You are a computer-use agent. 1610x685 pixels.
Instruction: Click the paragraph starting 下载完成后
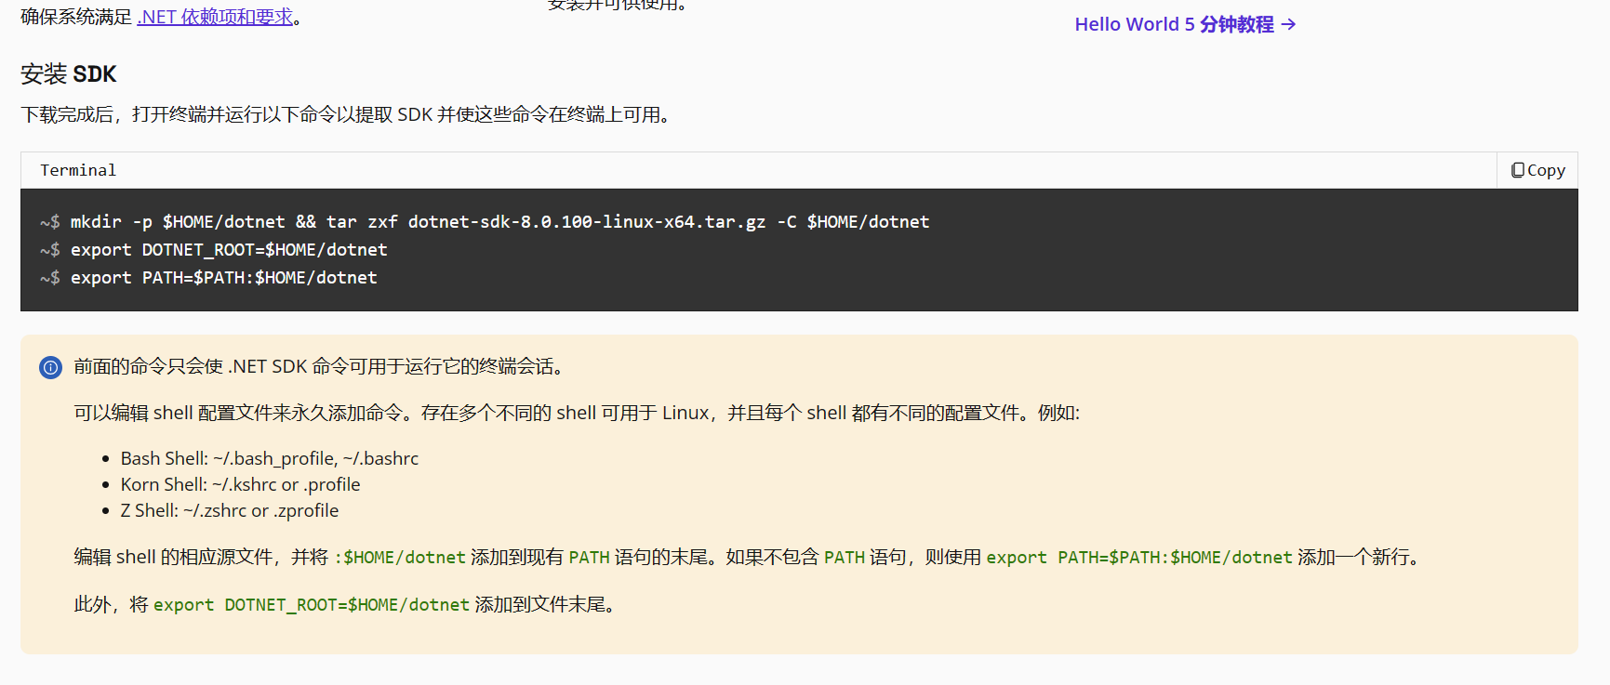coord(348,114)
